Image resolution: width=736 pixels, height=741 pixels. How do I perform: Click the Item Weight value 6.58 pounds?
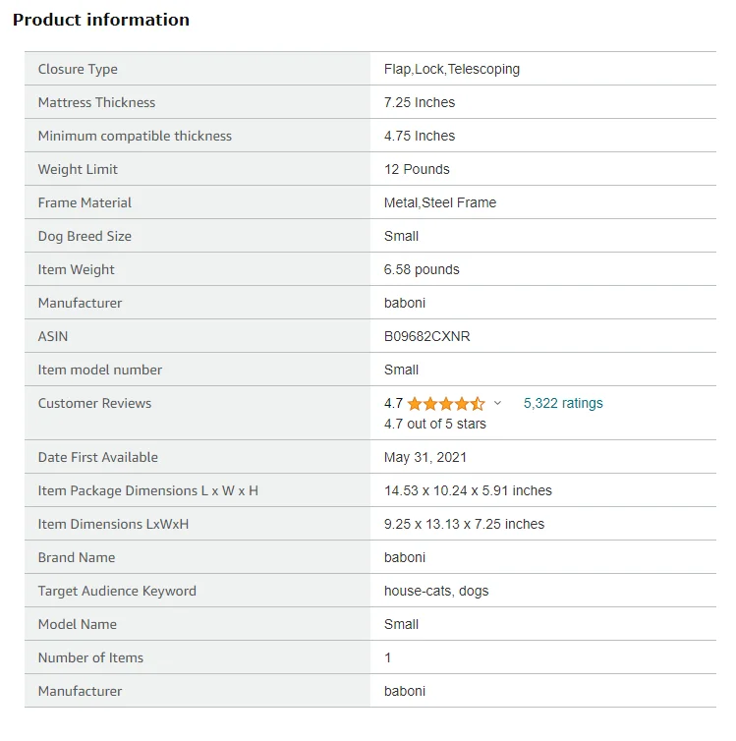(422, 269)
